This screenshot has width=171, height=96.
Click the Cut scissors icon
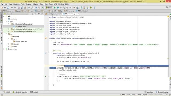point(19,7)
